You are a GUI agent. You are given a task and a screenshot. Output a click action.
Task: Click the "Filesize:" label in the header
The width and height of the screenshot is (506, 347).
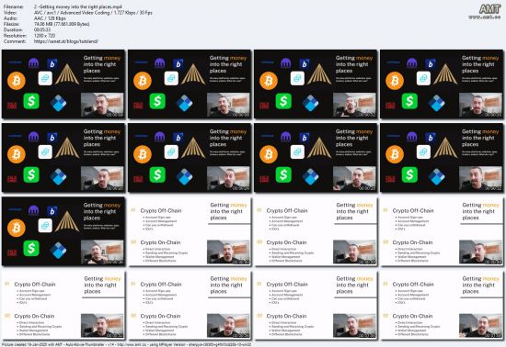point(12,24)
